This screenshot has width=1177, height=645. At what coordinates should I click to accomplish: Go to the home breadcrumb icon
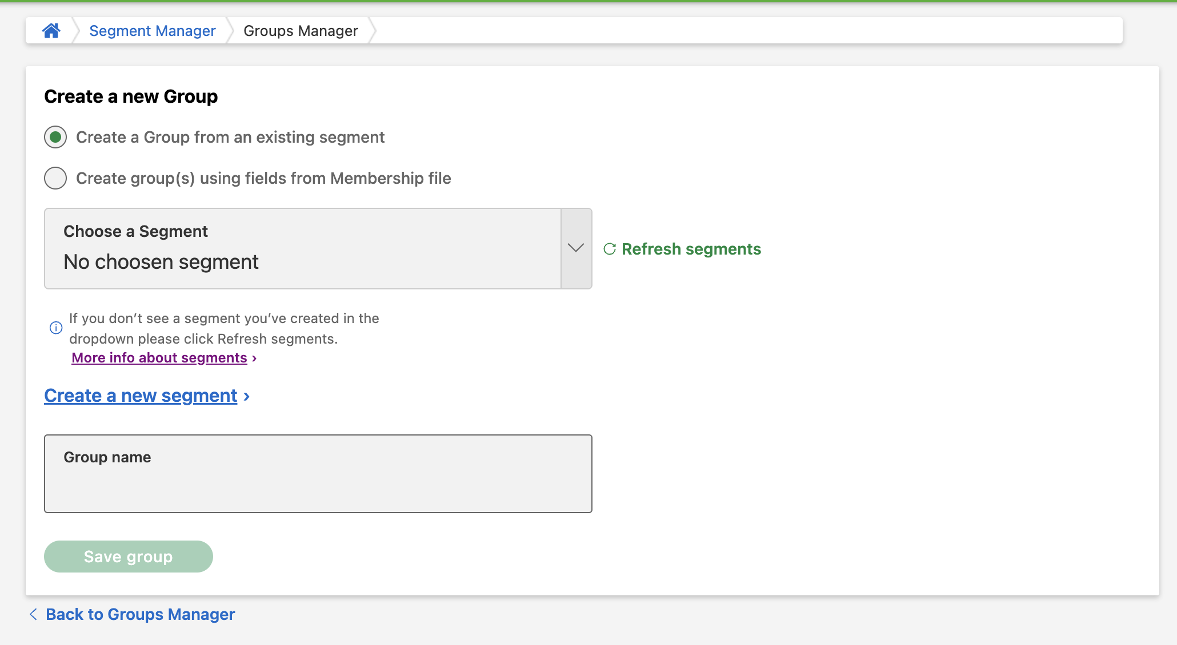pyautogui.click(x=51, y=31)
